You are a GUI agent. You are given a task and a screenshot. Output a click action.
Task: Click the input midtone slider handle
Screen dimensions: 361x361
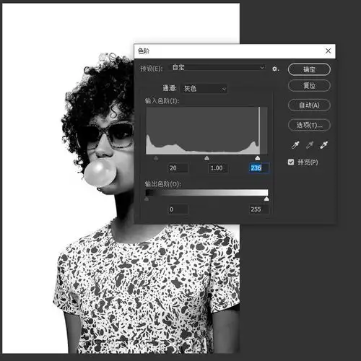coord(206,158)
